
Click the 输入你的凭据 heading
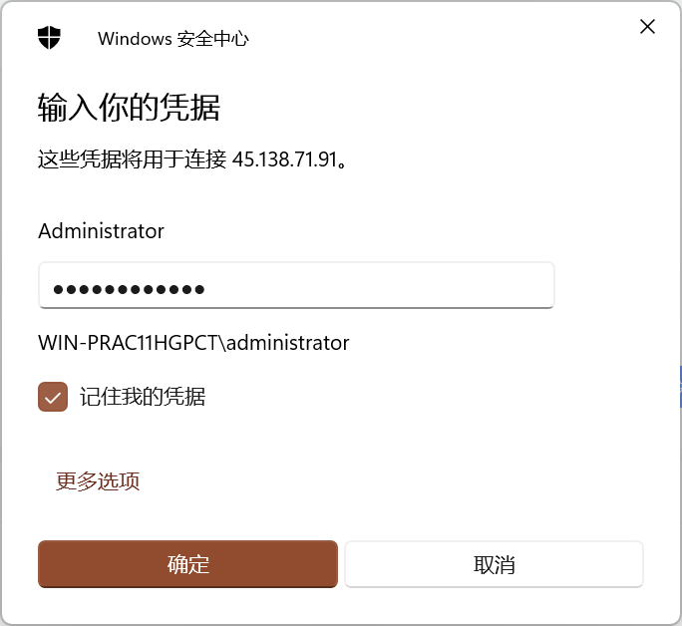129,107
